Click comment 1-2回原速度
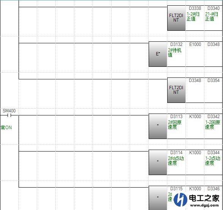This screenshot has height=210, width=223. pos(212,125)
